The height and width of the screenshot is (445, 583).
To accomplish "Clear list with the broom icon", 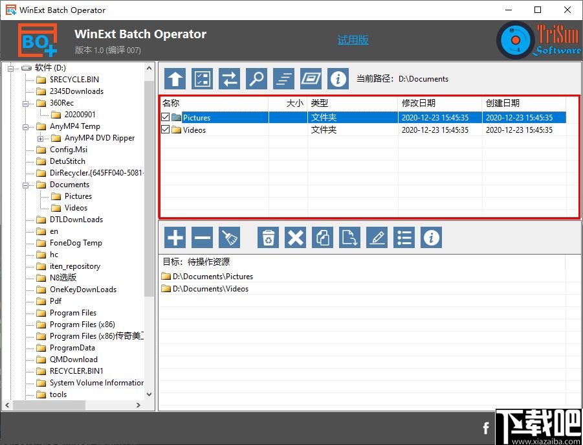I will click(x=230, y=237).
